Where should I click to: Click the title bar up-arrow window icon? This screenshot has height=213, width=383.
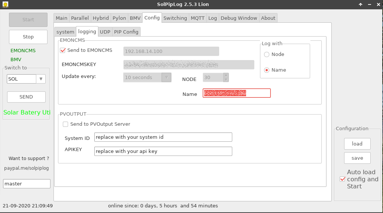pos(361,4)
